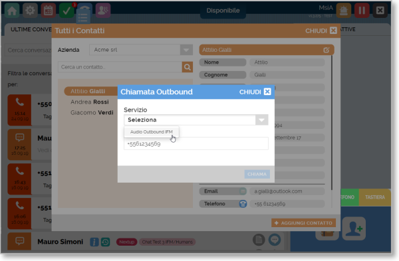Expand the Servizio Seleziona dropdown arrow
This screenshot has height=261, width=399.
point(261,120)
